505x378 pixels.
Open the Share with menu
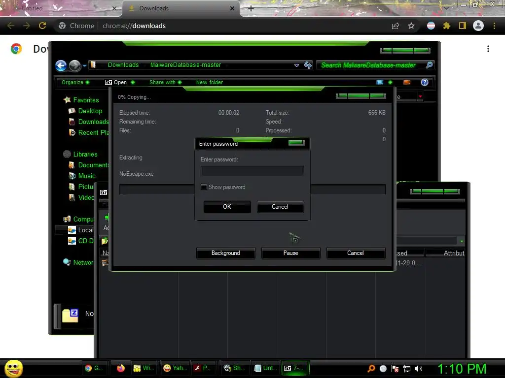pos(166,82)
